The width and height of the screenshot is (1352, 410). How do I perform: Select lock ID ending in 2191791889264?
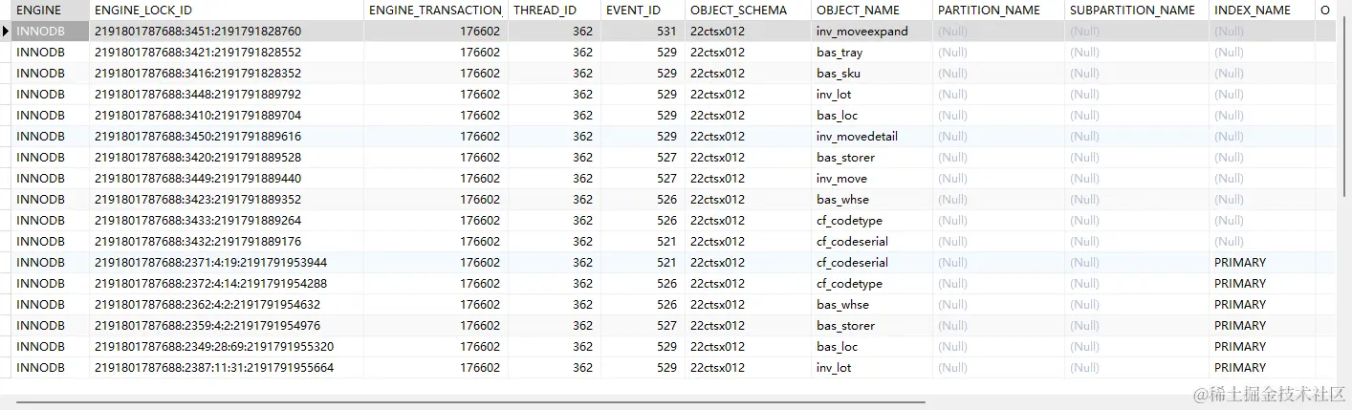click(227, 221)
